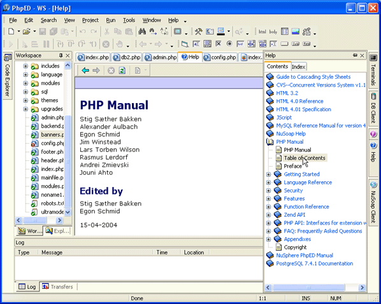381x304 pixels.
Task: Switch to the db2.php tab
Action: [x=127, y=57]
